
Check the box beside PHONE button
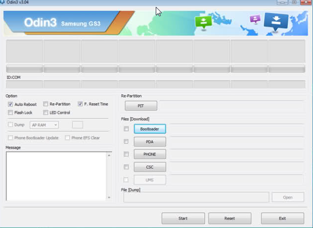tap(126, 154)
